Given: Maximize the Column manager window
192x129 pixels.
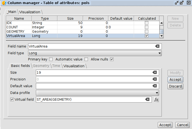Looking at the screenshot, I should tap(182, 3).
